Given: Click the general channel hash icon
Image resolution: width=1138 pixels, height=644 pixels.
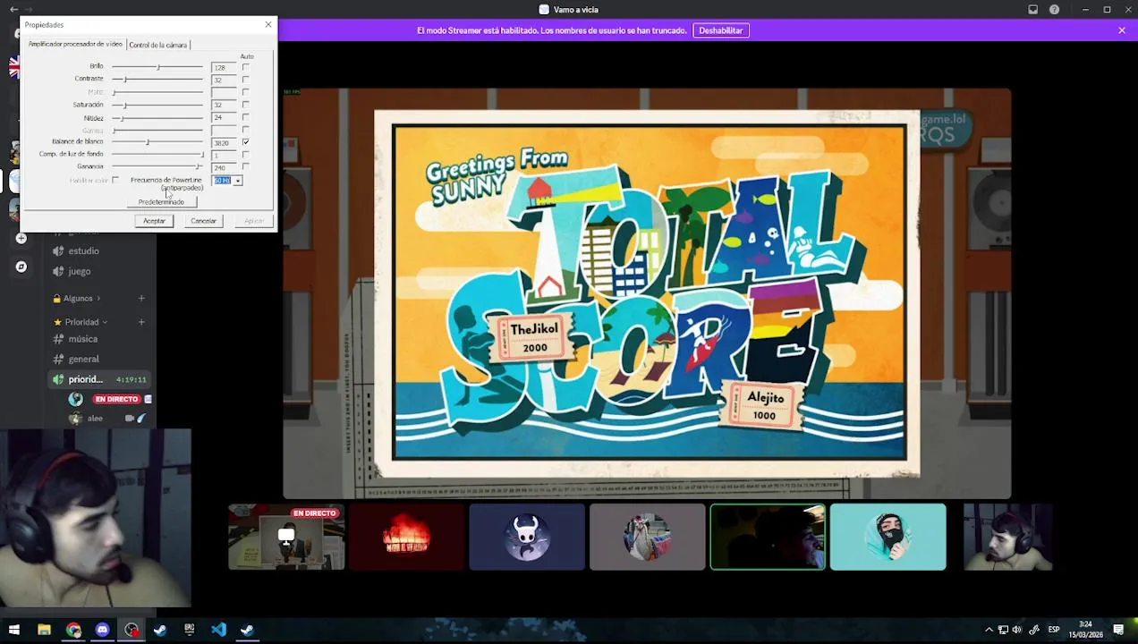Looking at the screenshot, I should coord(58,359).
